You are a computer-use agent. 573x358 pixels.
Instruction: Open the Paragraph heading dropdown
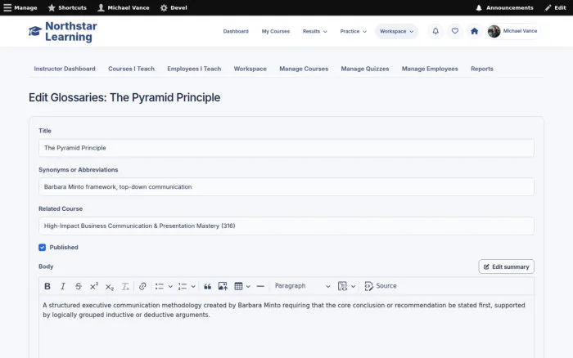tap(302, 286)
